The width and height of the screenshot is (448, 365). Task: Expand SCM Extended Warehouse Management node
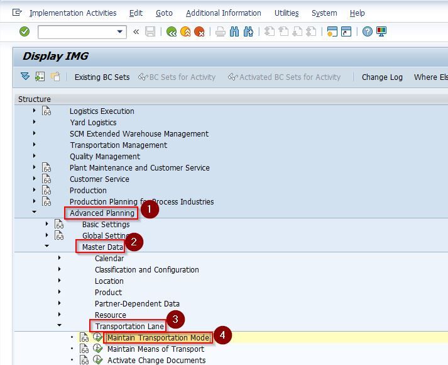35,133
